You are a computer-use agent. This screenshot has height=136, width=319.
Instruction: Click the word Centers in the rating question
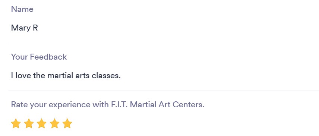(x=188, y=104)
